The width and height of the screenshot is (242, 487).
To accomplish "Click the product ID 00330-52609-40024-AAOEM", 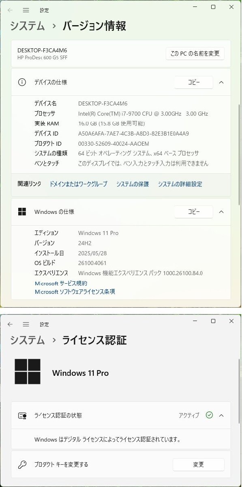I will 114,144.
